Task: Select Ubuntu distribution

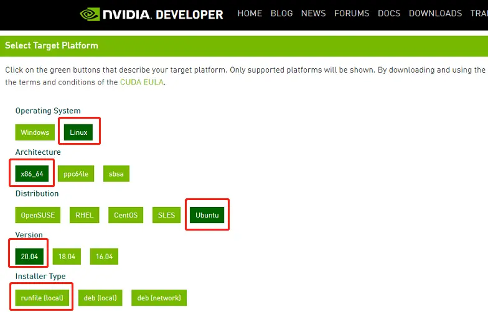Action: tap(207, 215)
